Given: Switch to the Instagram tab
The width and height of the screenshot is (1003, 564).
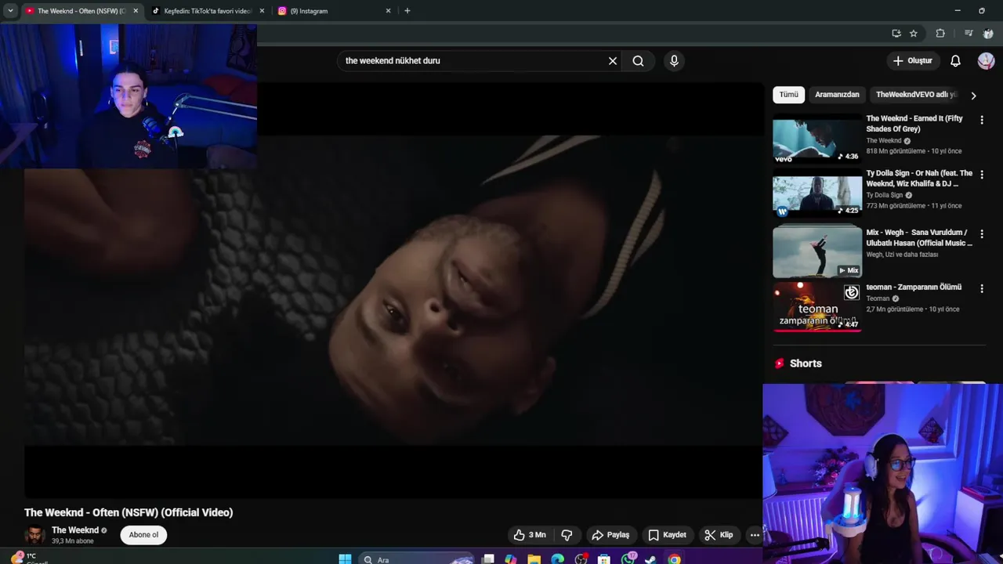Looking at the screenshot, I should pyautogui.click(x=333, y=11).
